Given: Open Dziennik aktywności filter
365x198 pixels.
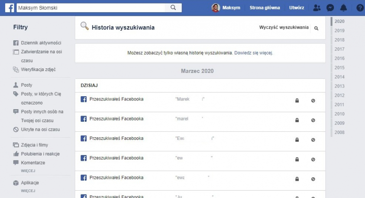Looking at the screenshot, I should pyautogui.click(x=41, y=43).
